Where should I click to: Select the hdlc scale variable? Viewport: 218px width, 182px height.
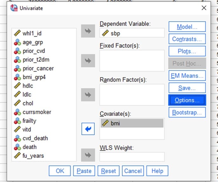point(28,86)
